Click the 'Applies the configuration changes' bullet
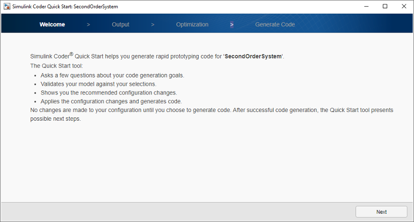The width and height of the screenshot is (414, 222). 111,101
